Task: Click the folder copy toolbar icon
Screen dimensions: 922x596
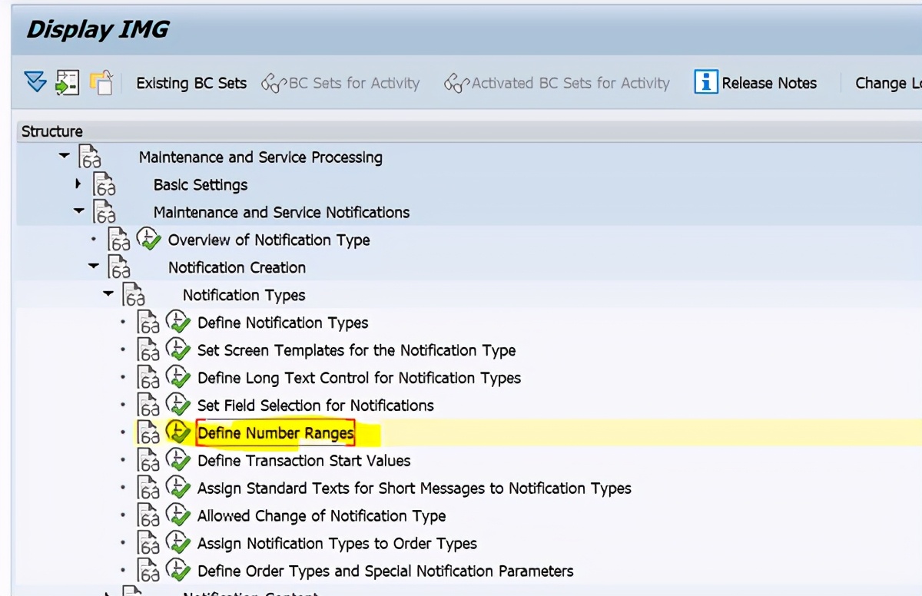Action: [x=101, y=82]
